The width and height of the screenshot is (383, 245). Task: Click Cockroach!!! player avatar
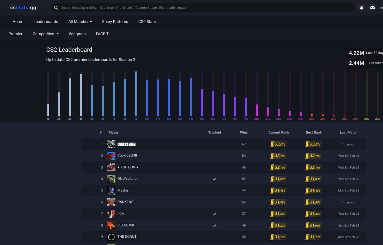tap(111, 156)
